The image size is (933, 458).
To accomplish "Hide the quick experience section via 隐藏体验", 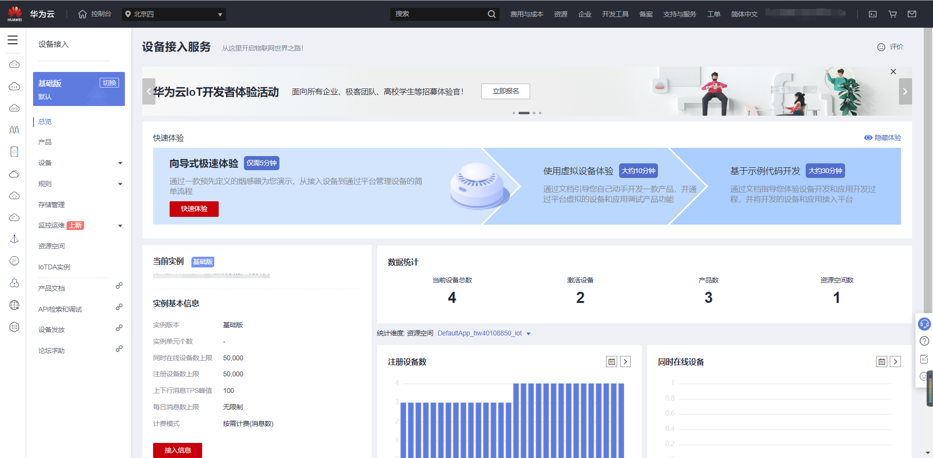I will [882, 138].
